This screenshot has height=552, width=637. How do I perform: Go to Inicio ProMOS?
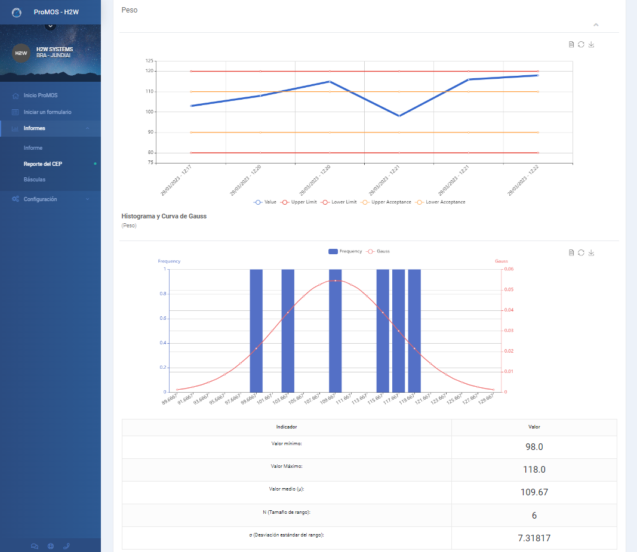tap(40, 95)
